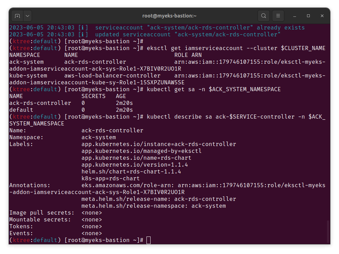This screenshot has height=254, width=339.
Task: Click 'kube-system' namespace entry
Action: tap(28, 76)
